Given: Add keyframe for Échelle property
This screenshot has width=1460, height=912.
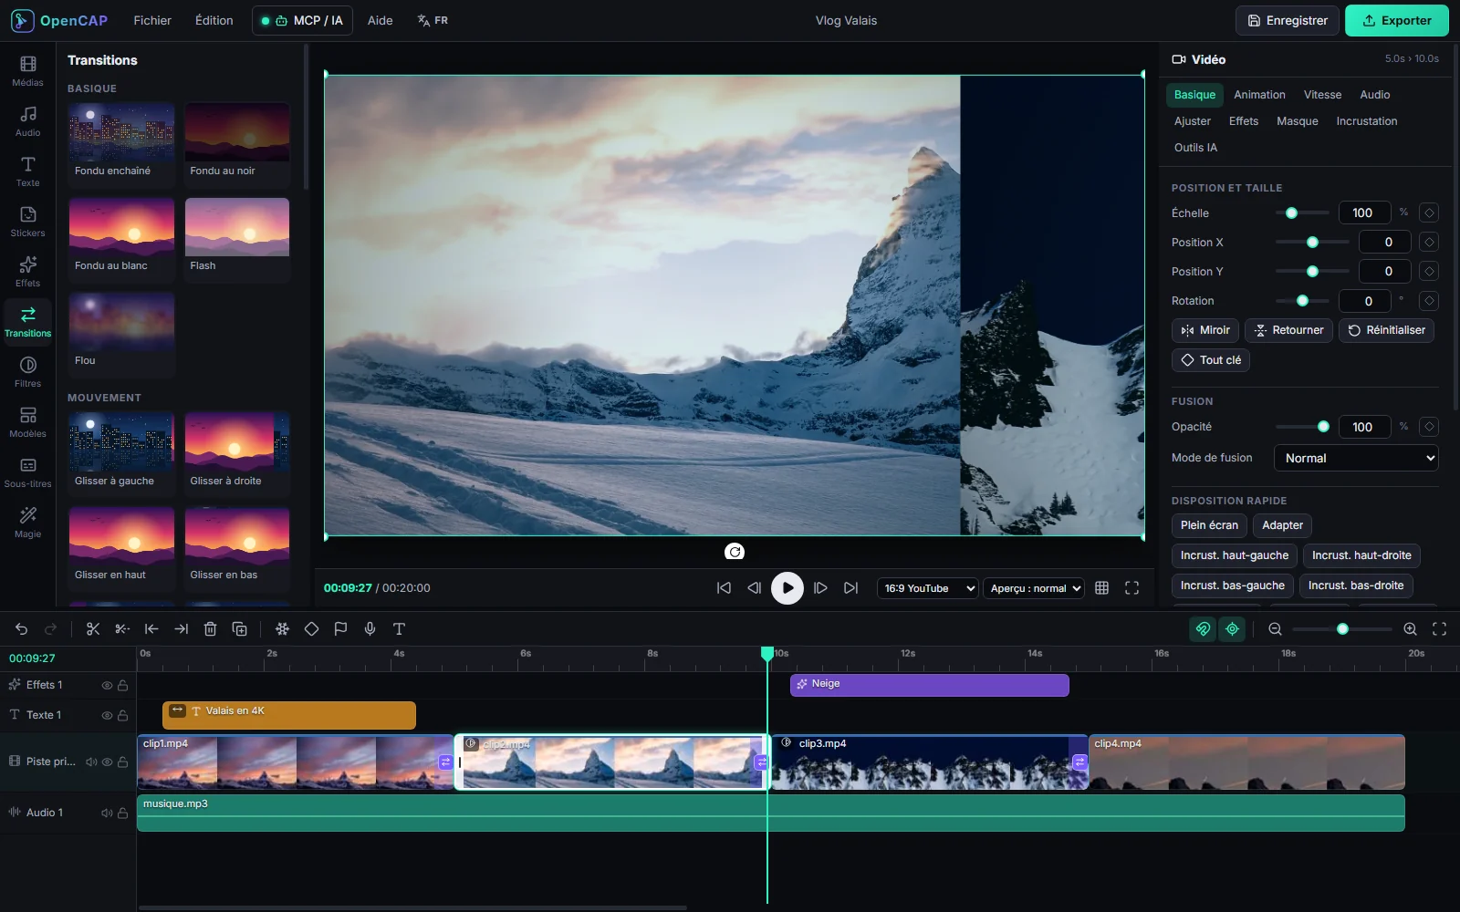Looking at the screenshot, I should coord(1429,212).
